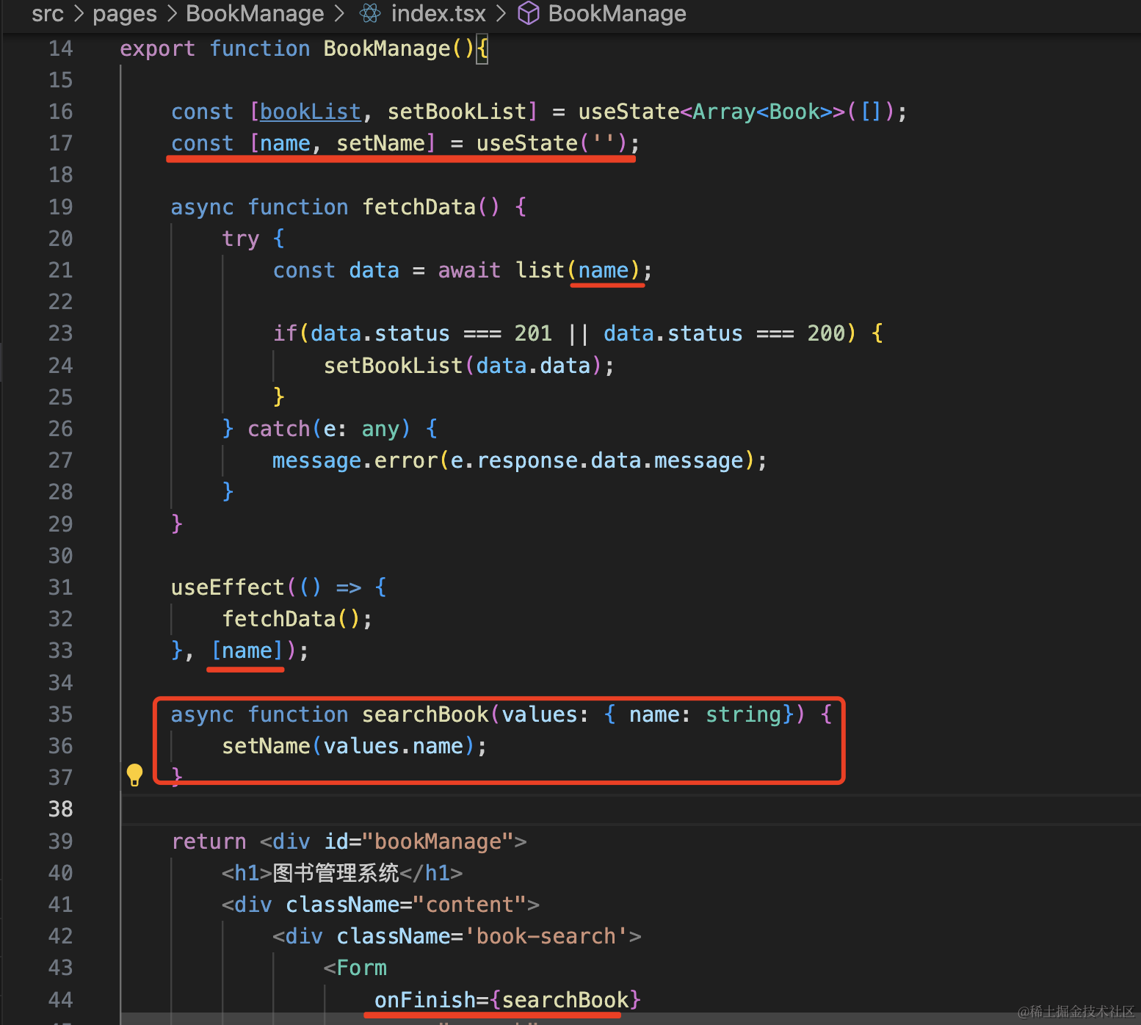Click setBookList in the useState declaration

(457, 112)
